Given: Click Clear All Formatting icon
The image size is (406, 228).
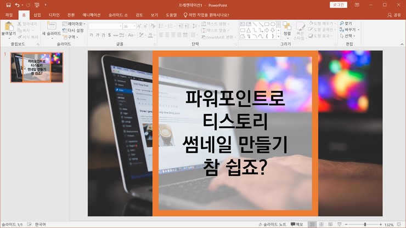Looking at the screenshot, I should click(x=153, y=26).
